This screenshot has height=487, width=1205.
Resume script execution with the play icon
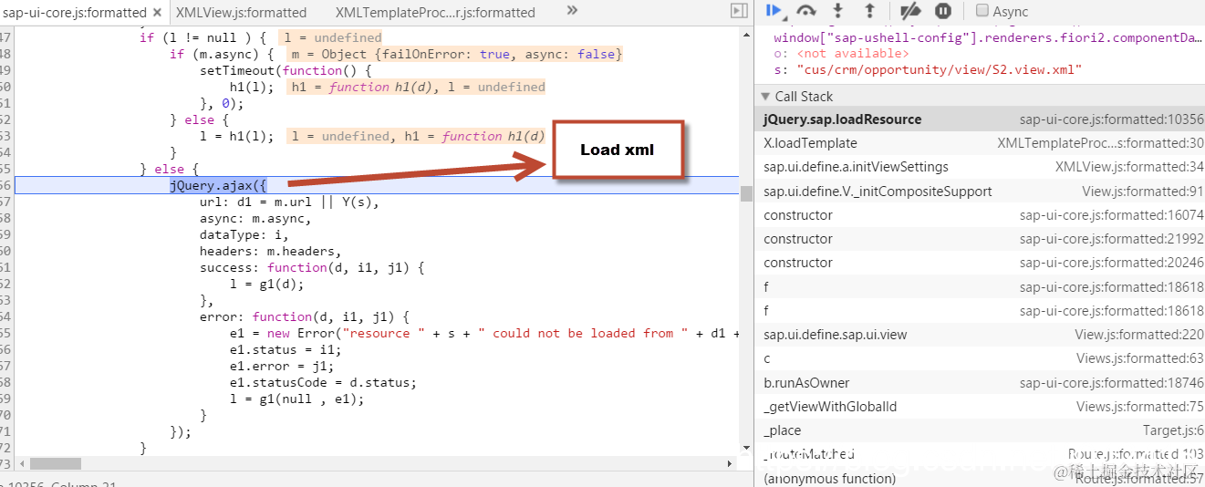(774, 11)
